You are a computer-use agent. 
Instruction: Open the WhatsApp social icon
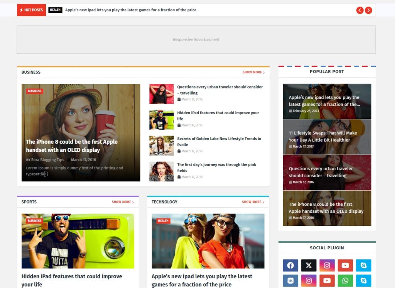(x=345, y=281)
